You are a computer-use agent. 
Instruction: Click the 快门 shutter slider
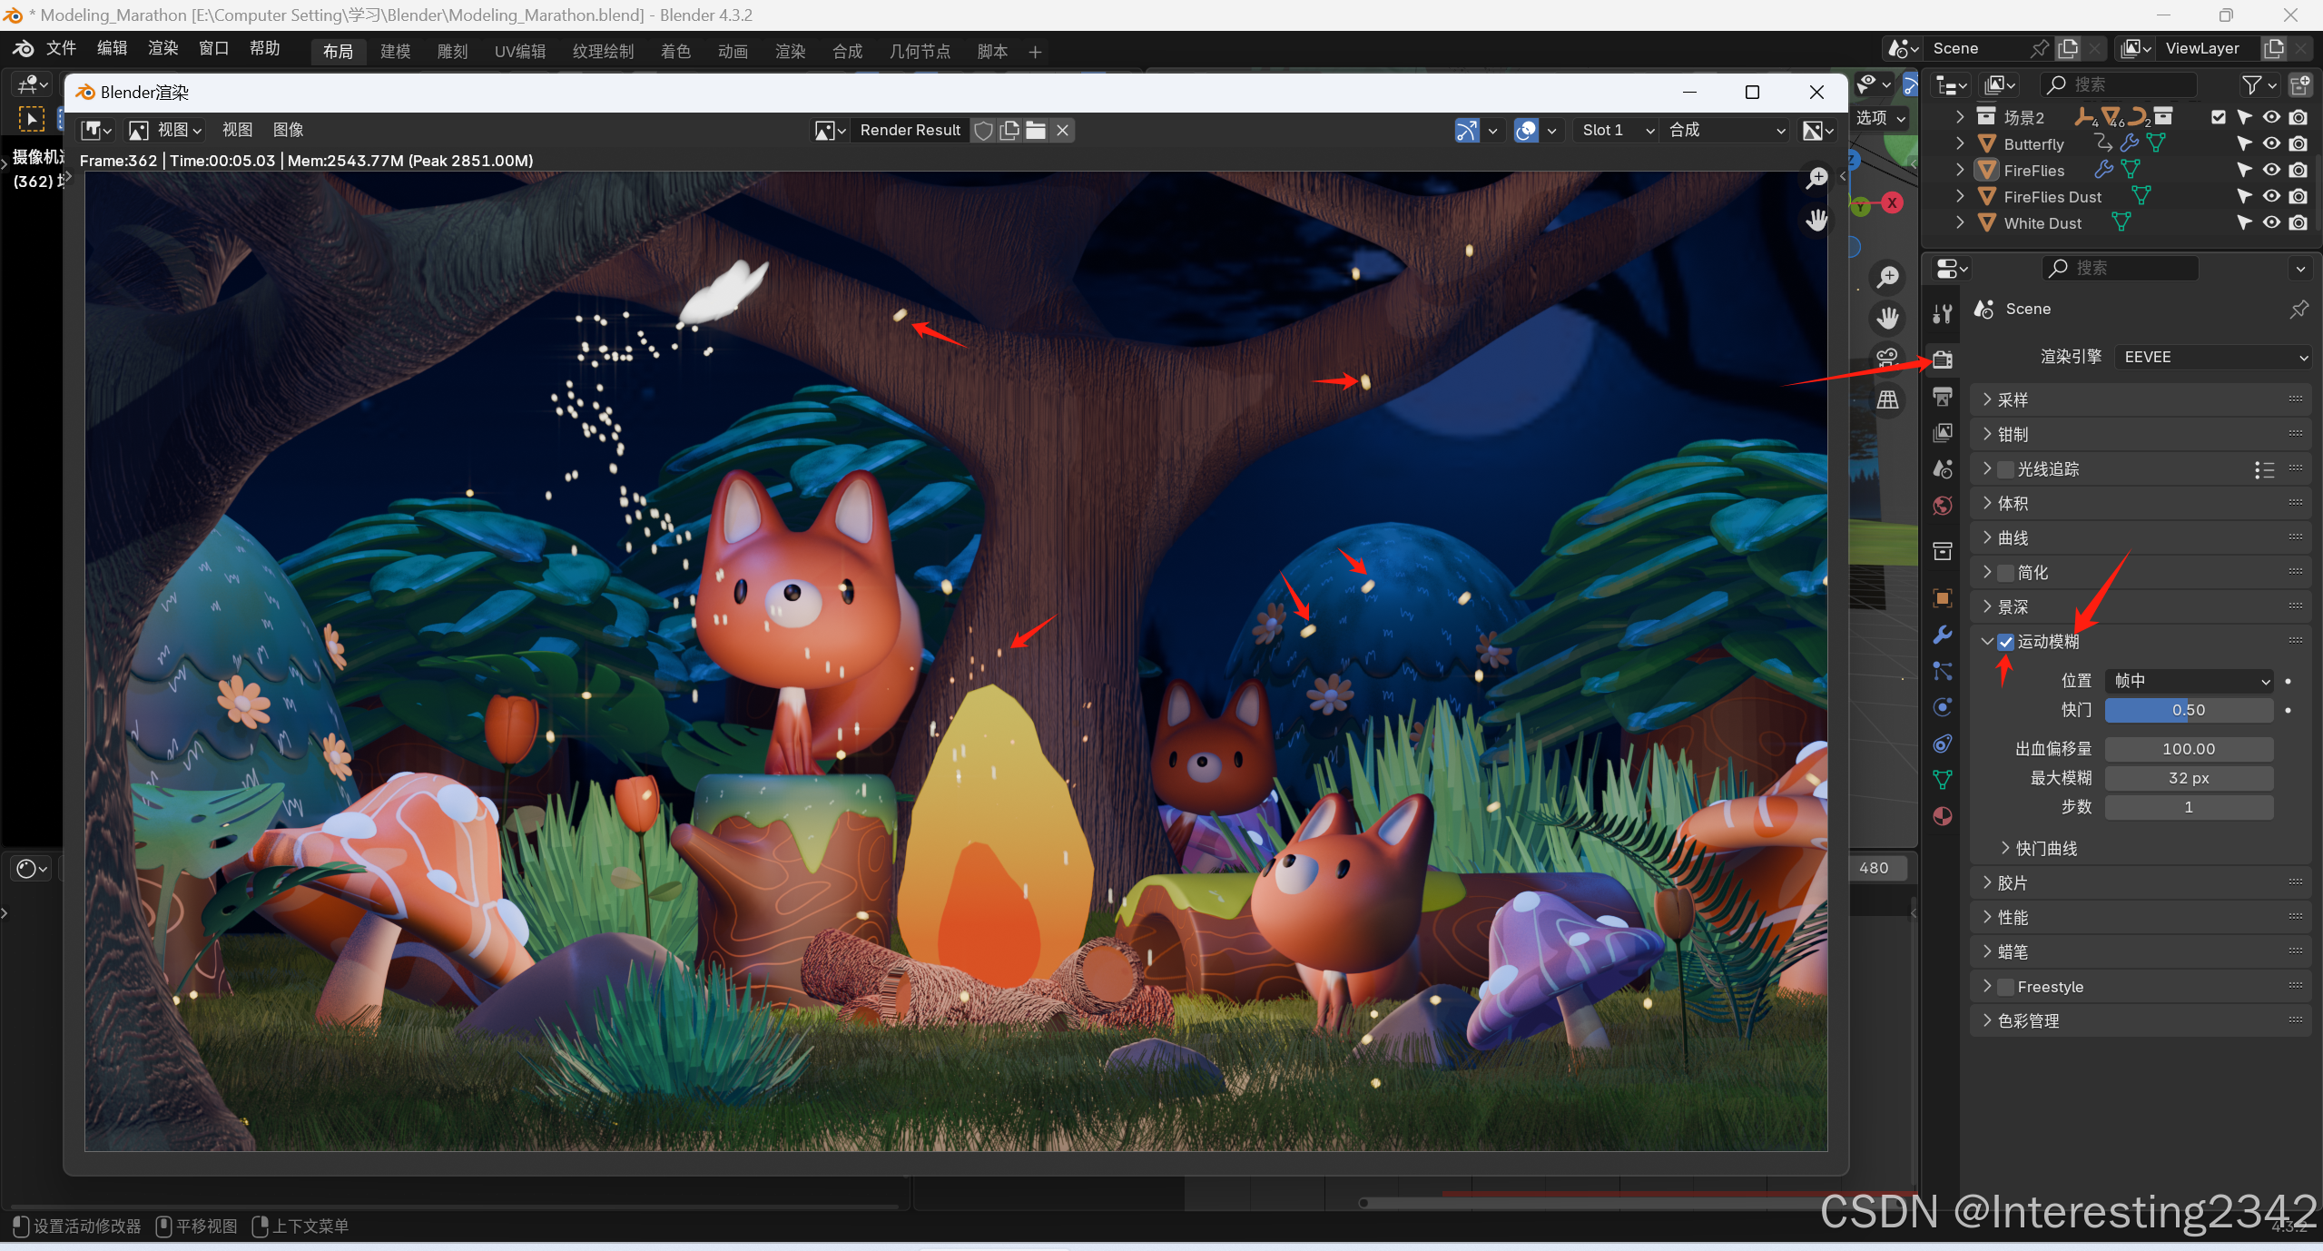point(2188,710)
